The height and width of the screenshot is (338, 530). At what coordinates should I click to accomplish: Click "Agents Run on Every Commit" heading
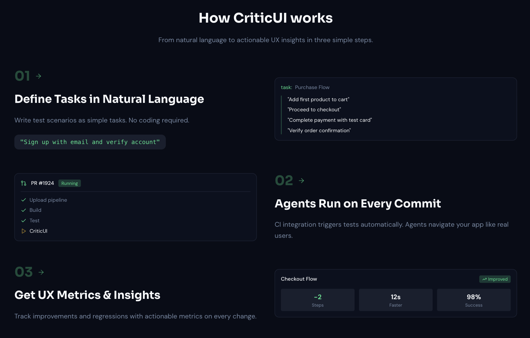[x=358, y=204]
